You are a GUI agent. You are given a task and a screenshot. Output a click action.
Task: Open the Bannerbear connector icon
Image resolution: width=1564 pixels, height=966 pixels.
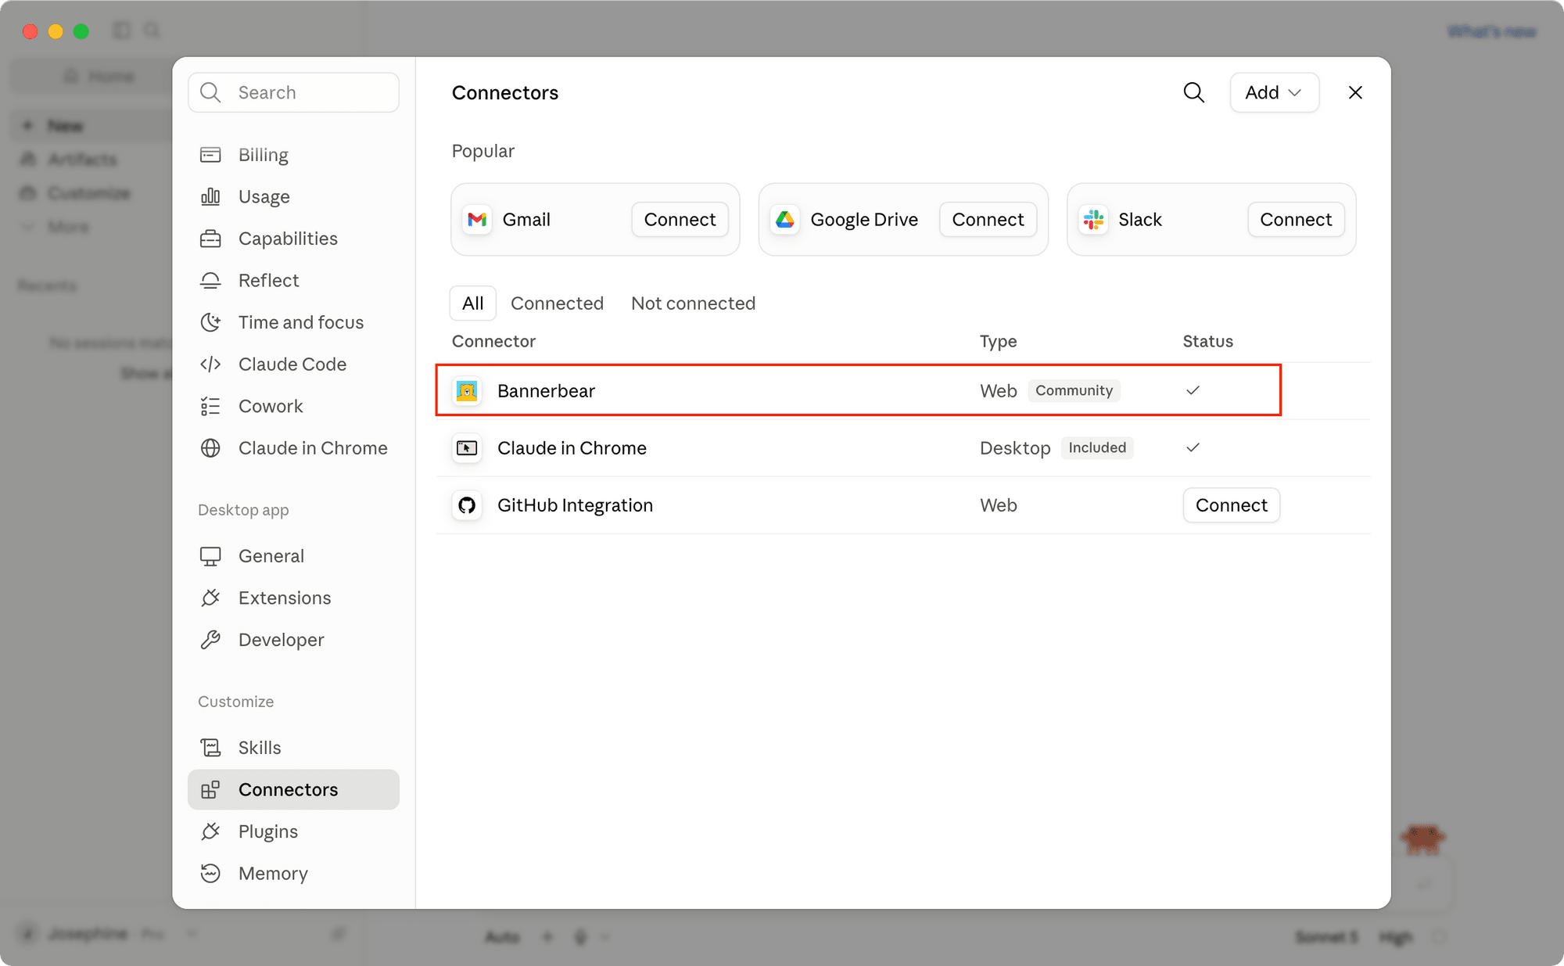coord(467,390)
